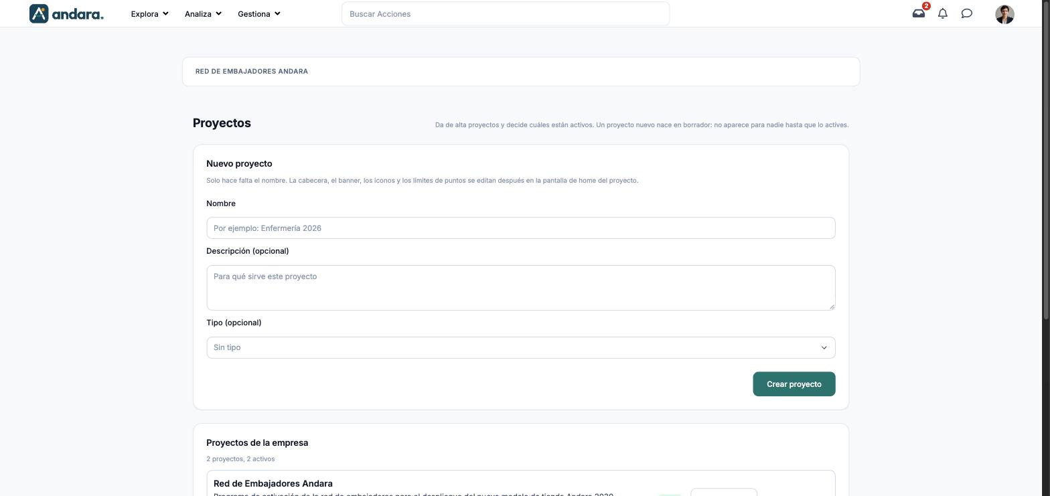Expand the Gestiona menu
This screenshot has height=496, width=1050.
point(258,13)
